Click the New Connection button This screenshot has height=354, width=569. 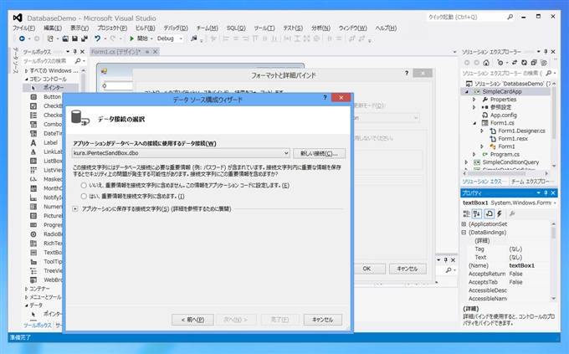pos(319,154)
